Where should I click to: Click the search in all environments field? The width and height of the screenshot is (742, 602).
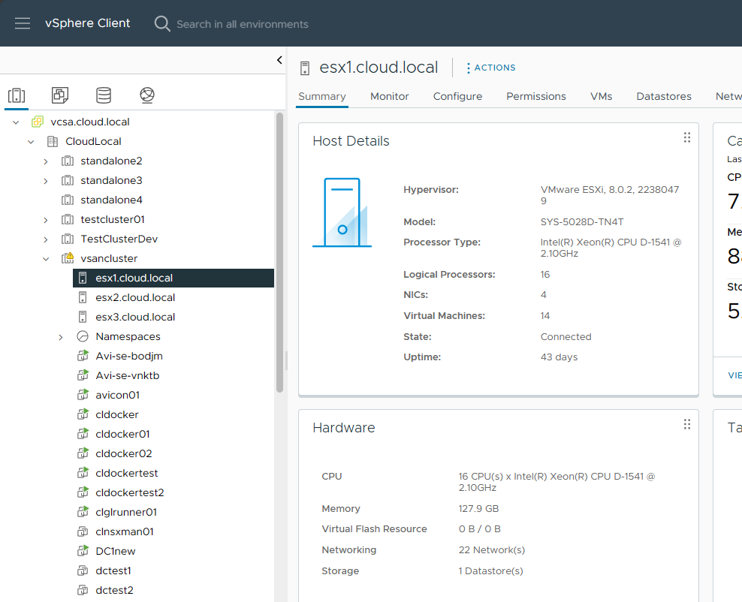pos(242,24)
